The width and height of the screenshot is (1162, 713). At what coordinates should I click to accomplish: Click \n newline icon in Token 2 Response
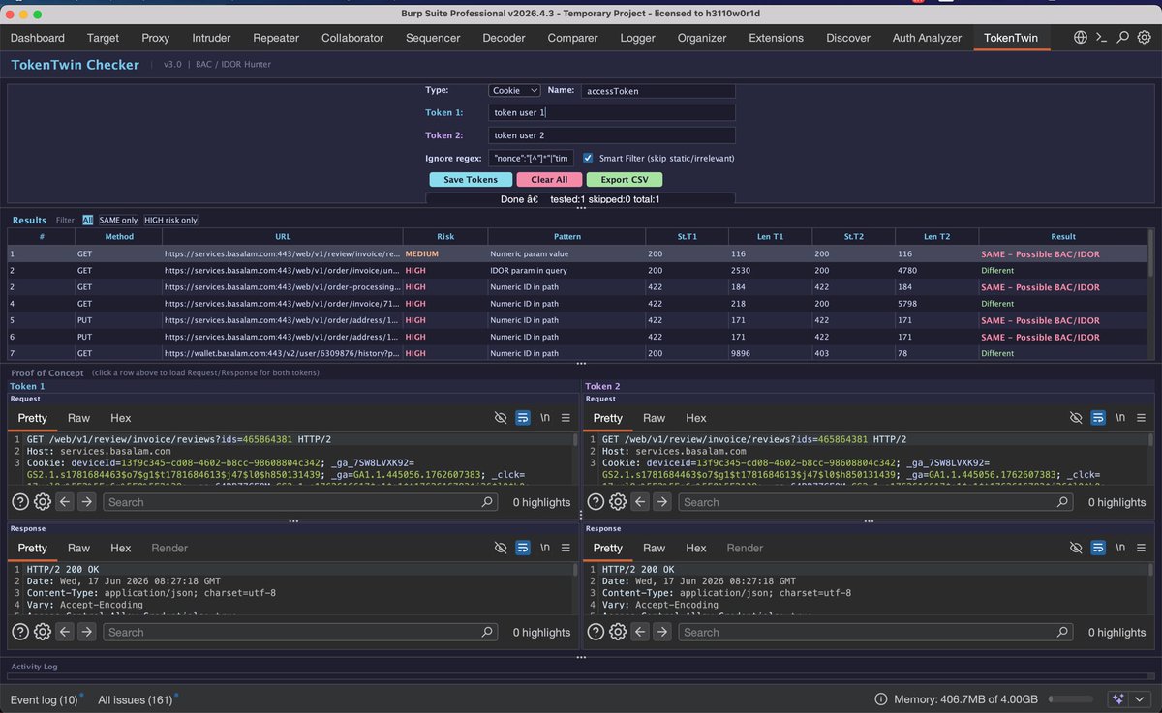coord(1120,548)
